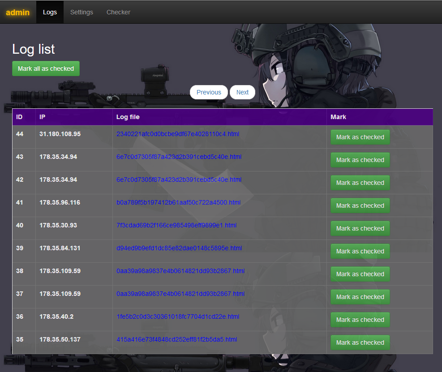442x372 pixels.
Task: Mark log ID 42 as checked
Action: [360, 183]
